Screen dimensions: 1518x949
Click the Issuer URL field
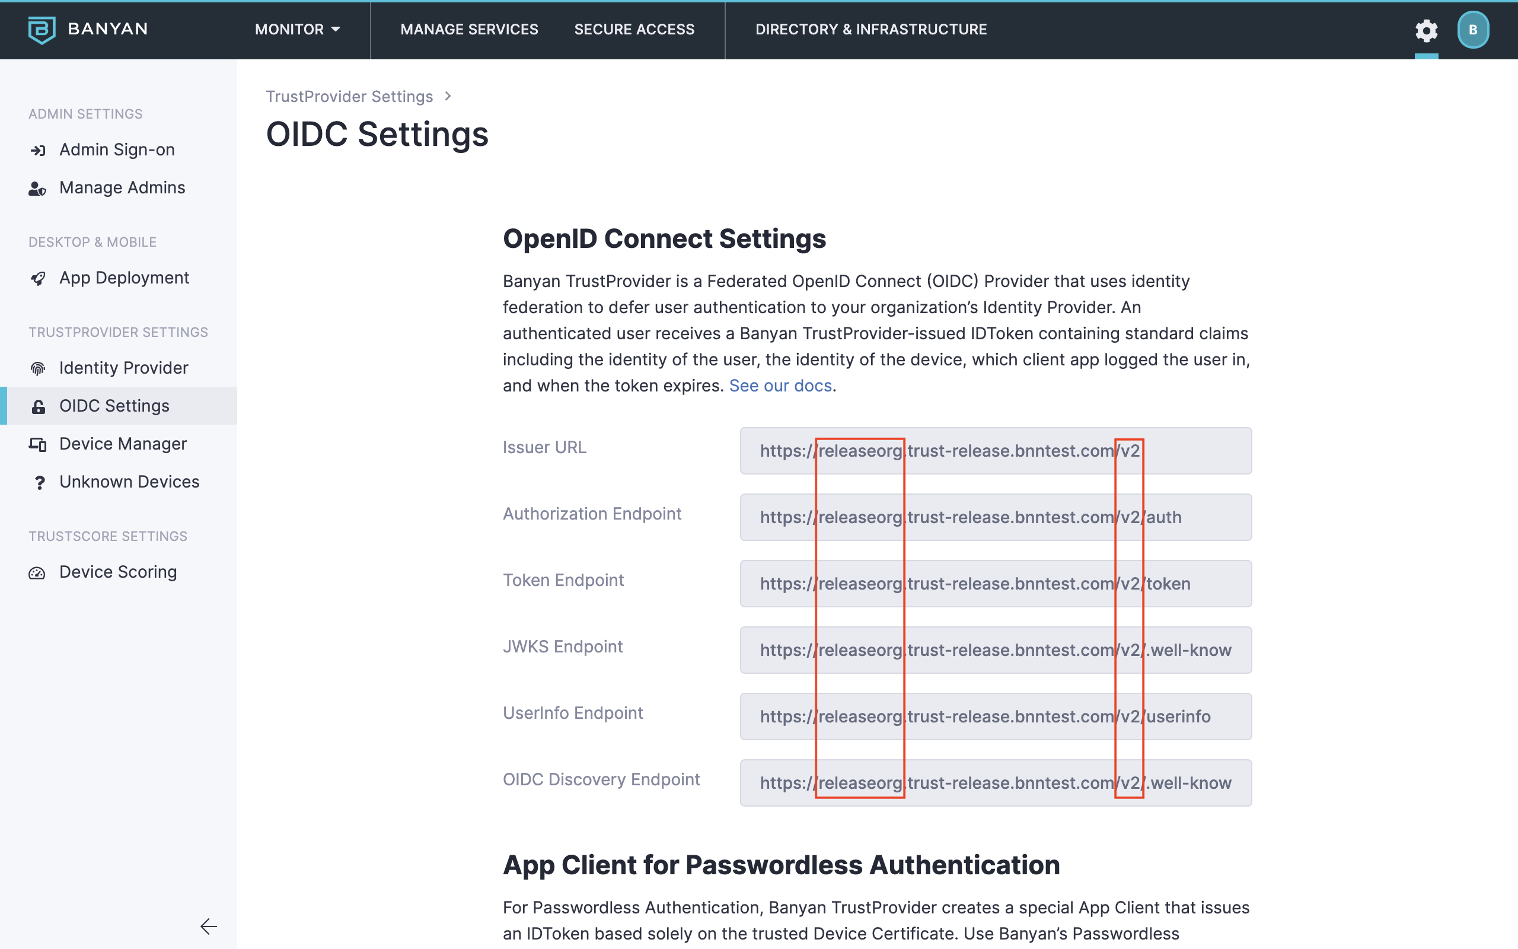tap(996, 451)
